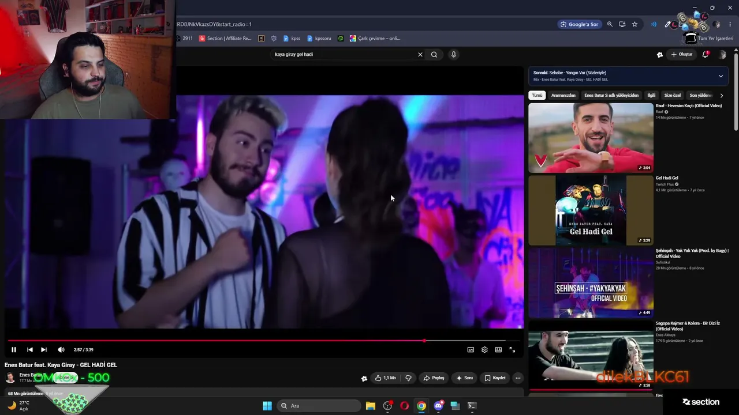Click the taskbar Ara search box
The image size is (739, 415).
click(319, 406)
